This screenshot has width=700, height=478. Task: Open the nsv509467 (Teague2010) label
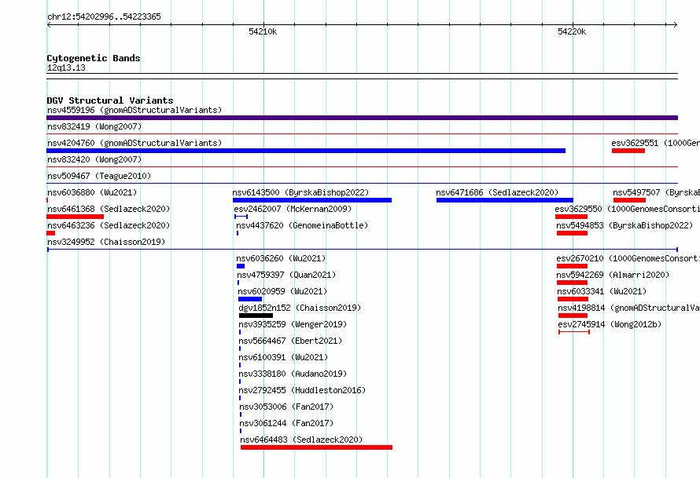(x=99, y=176)
